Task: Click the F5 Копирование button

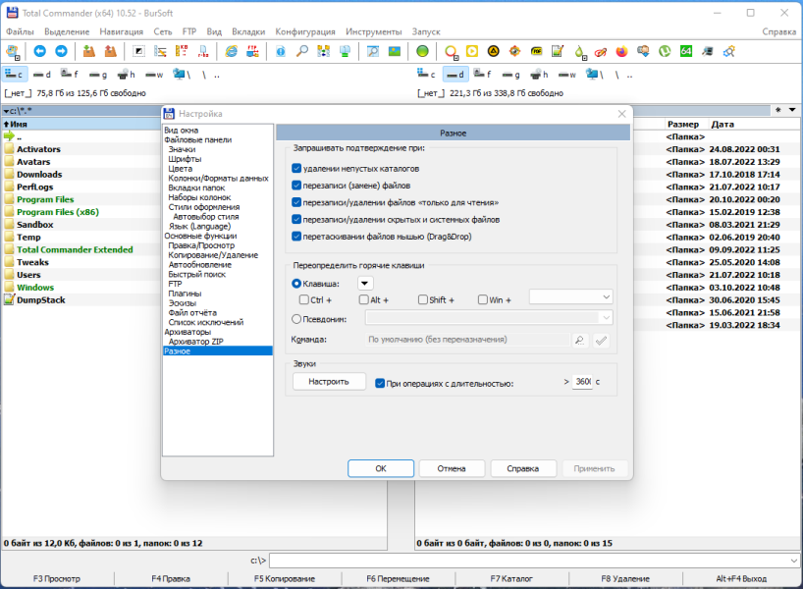Action: click(x=285, y=579)
